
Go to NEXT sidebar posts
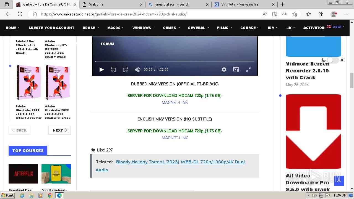59,130
